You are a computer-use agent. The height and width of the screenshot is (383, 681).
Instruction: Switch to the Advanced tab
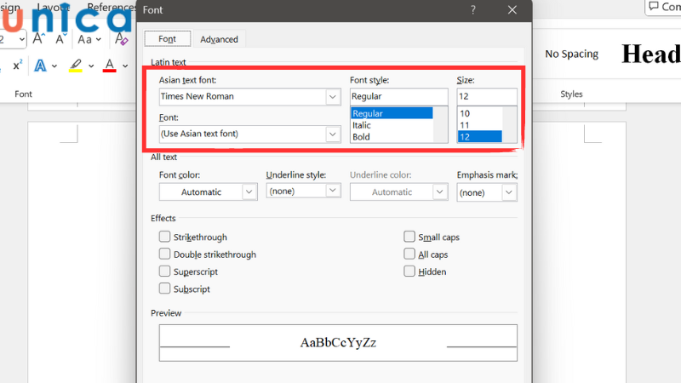219,39
